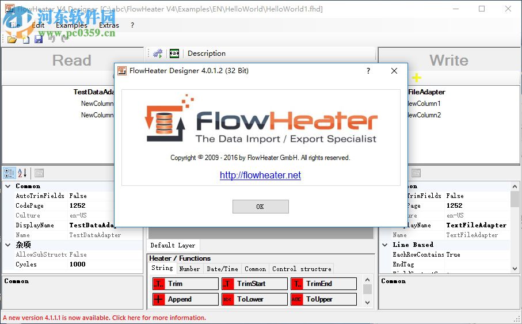
Task: Click the Name value TextFileAdapter
Action: pyautogui.click(x=472, y=235)
